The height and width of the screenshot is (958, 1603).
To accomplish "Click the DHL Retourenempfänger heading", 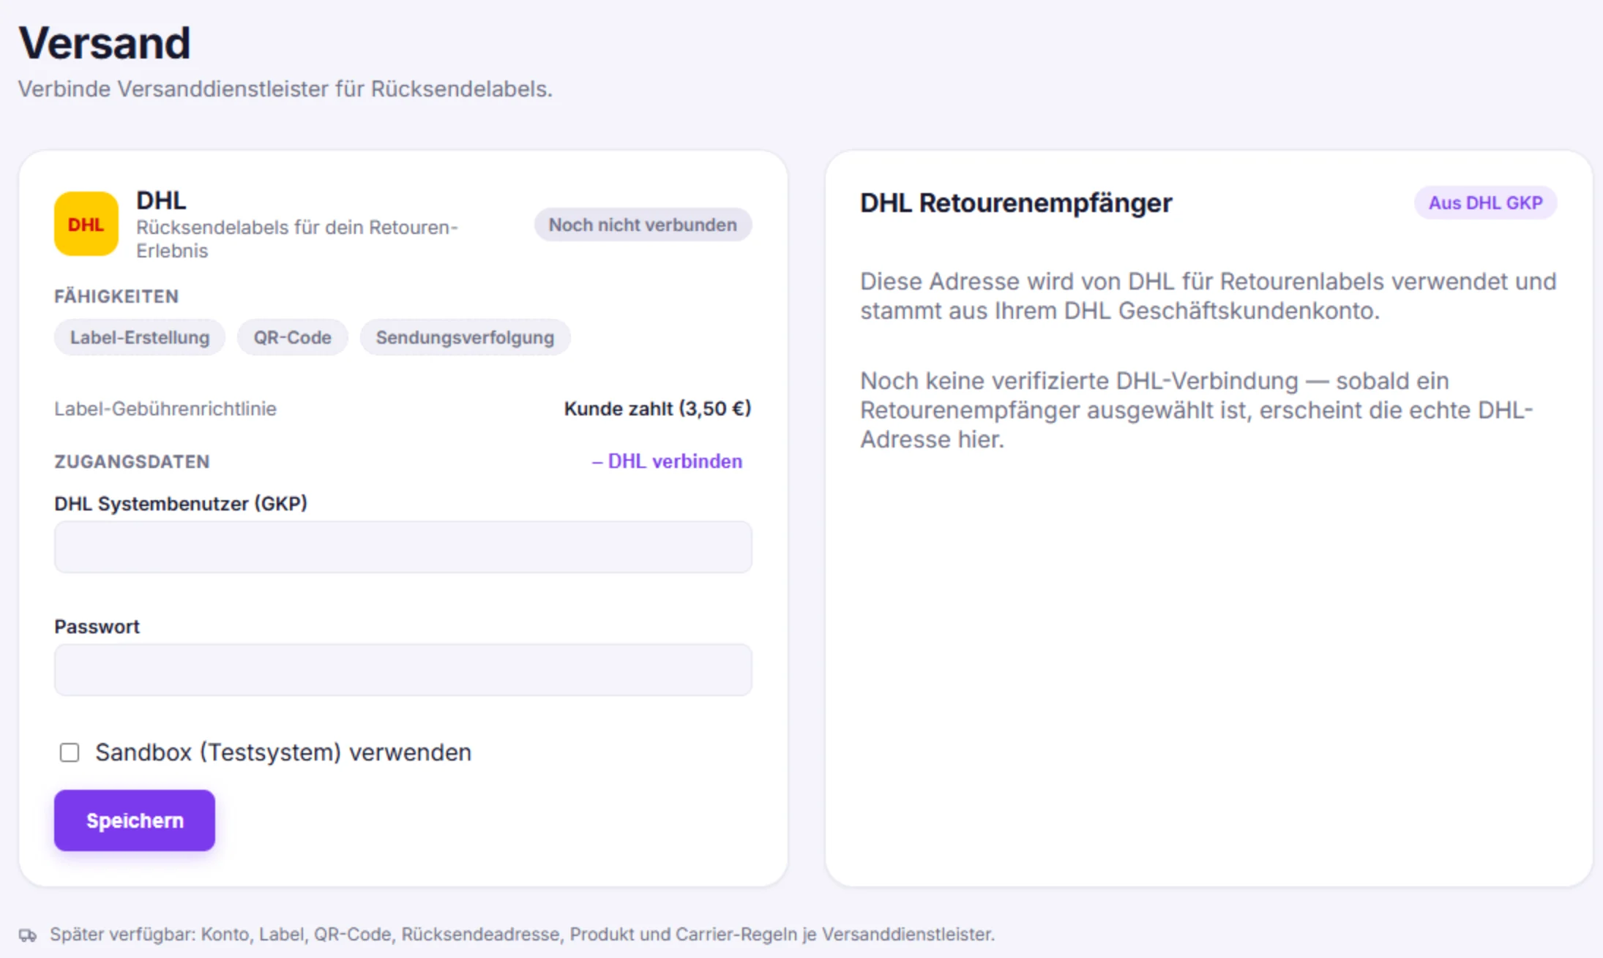I will pos(1016,203).
